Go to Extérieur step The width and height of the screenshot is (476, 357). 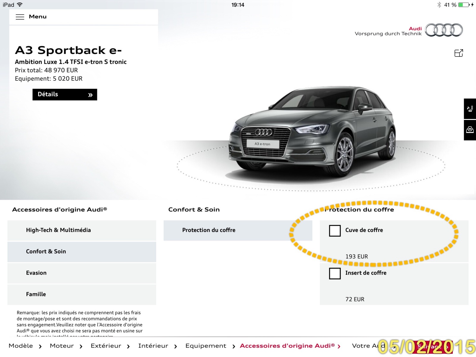click(x=106, y=346)
